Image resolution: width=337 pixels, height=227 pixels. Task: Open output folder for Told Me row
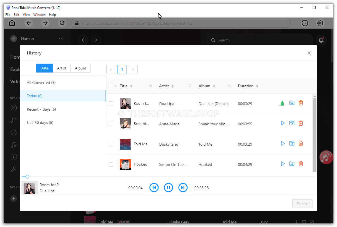[x=292, y=143]
